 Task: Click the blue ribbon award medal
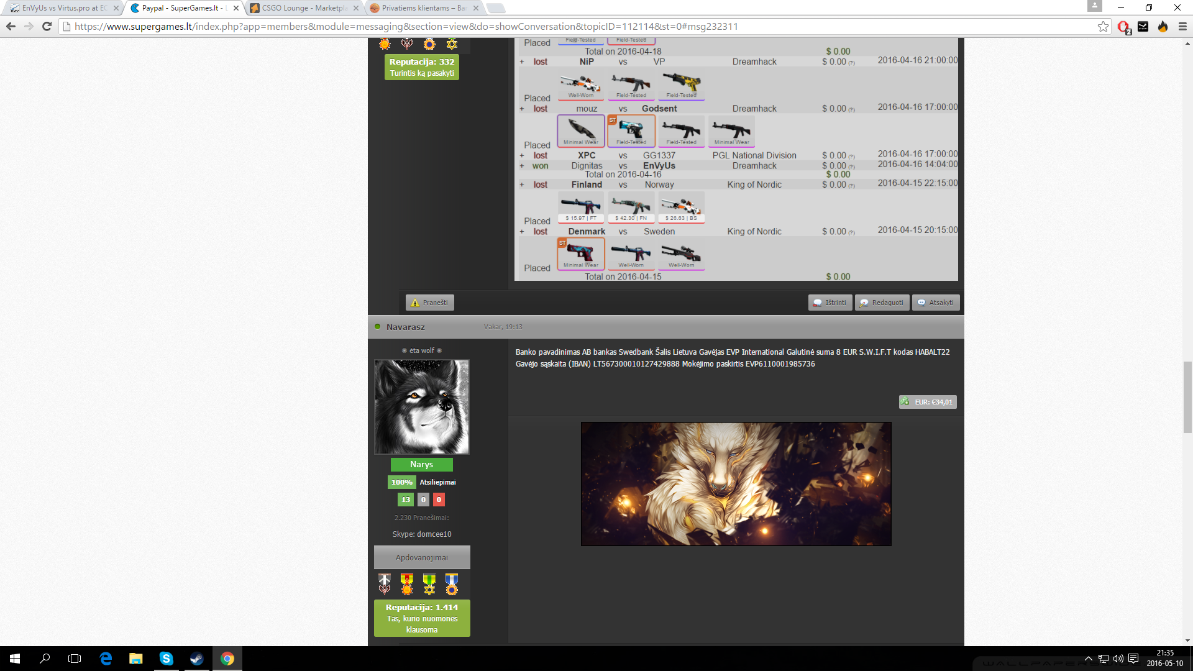(452, 584)
